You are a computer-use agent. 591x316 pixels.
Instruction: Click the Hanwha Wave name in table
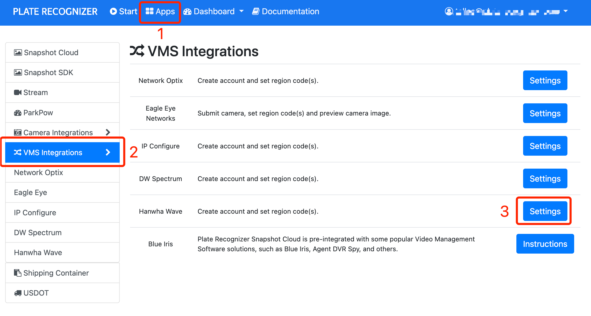coord(161,211)
